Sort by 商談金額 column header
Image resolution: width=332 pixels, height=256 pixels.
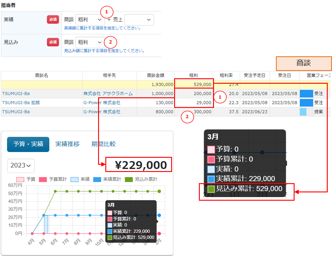156,76
